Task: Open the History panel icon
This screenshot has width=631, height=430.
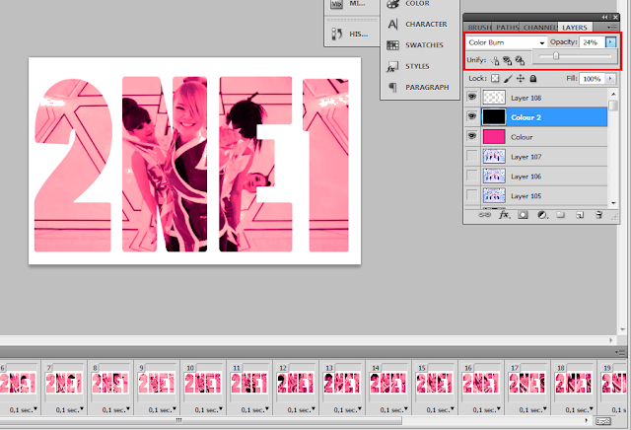Action: tap(337, 34)
